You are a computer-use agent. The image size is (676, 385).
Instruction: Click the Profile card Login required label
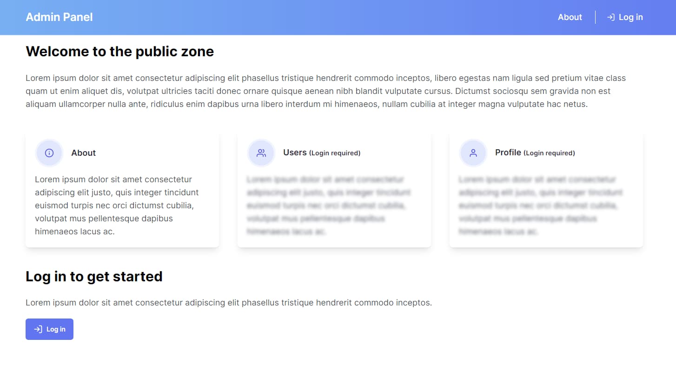click(x=549, y=153)
